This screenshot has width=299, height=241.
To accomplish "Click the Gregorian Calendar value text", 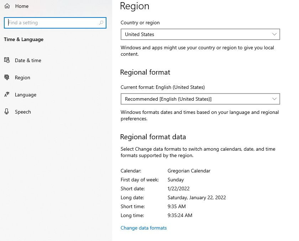I will [189, 171].
